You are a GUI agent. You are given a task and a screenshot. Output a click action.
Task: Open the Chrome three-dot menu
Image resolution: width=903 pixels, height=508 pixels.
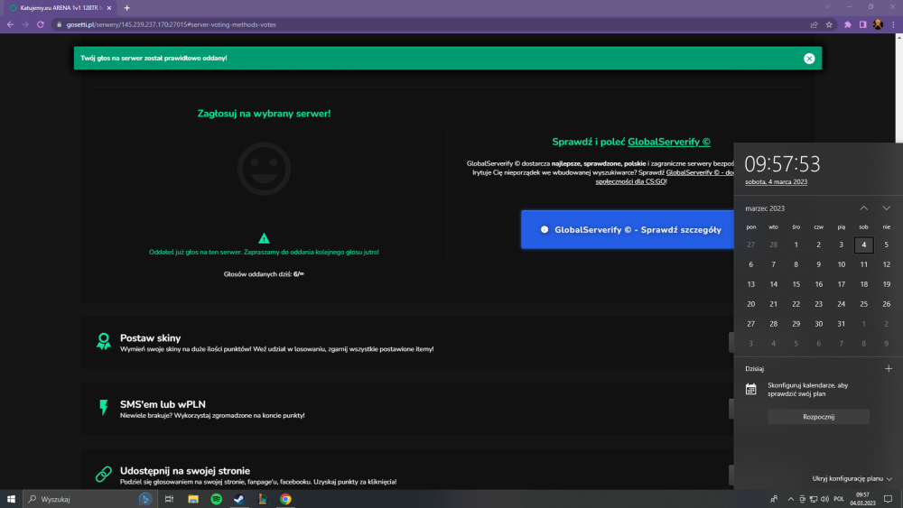tap(893, 24)
